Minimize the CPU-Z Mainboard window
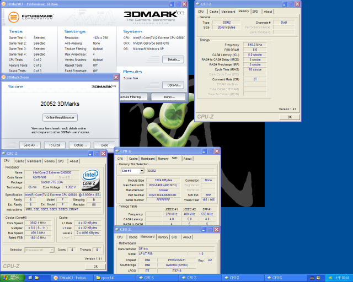This screenshot has width=353, height=282. (204, 229)
